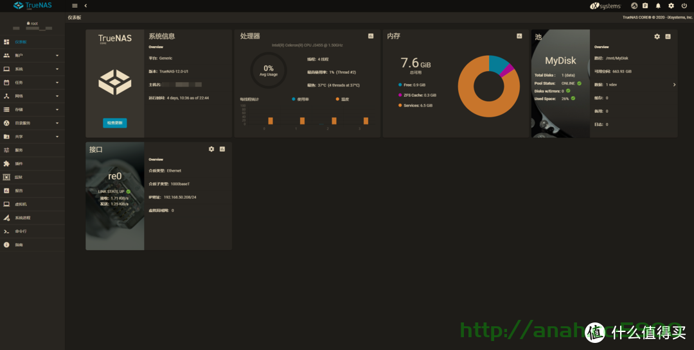Viewport: 694px width, 350px height.
Task: Click the 663.93 GiB available space value
Action: [x=622, y=72]
